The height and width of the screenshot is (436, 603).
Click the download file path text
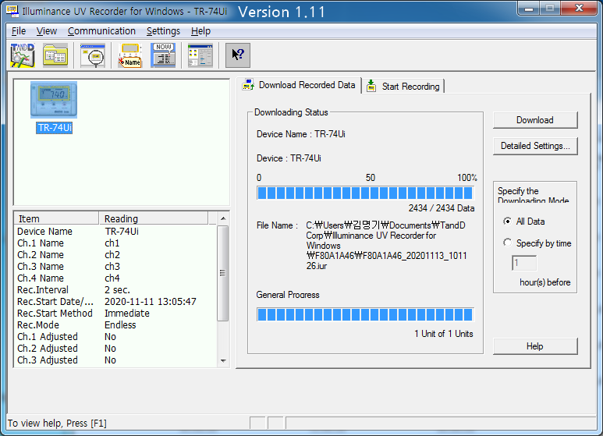[386, 245]
